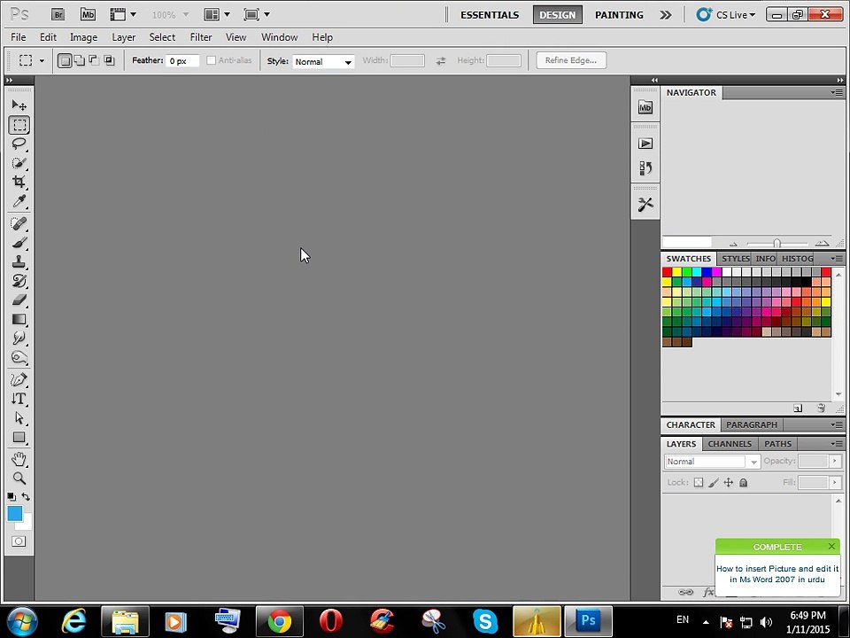This screenshot has width=850, height=638.
Task: Toggle Quick Mask mode
Action: click(19, 541)
